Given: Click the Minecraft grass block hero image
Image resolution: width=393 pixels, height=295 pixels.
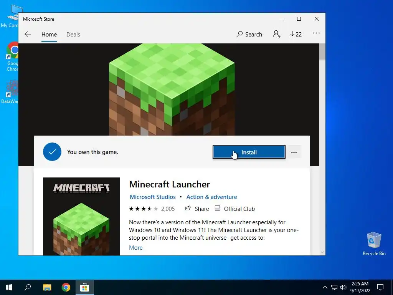Looking at the screenshot, I should click(172, 89).
